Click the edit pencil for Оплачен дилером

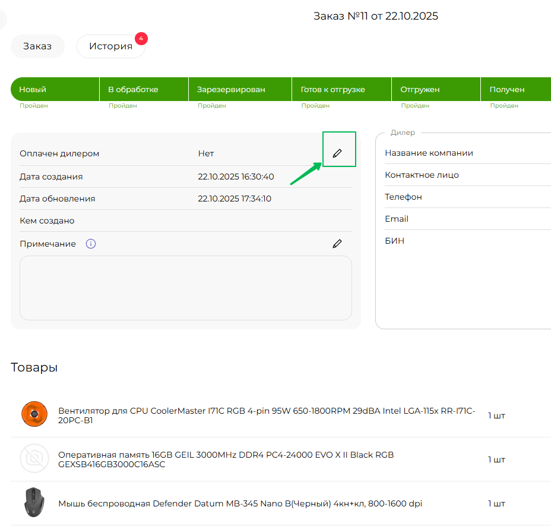(337, 153)
